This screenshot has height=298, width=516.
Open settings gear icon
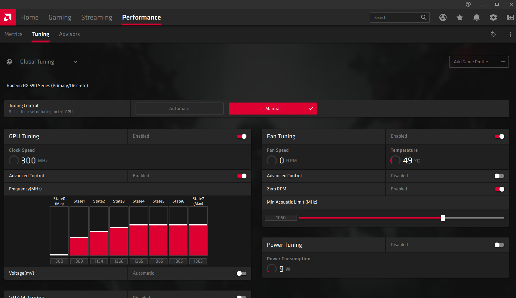tap(493, 17)
